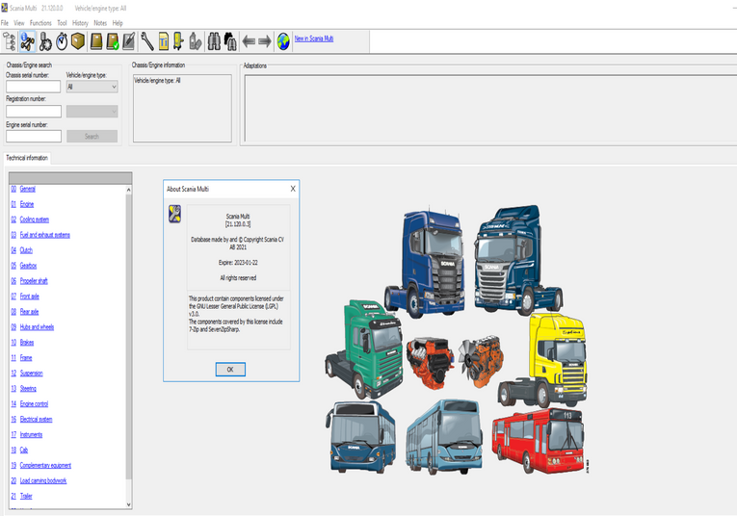Switch to the Technical information tab
The width and height of the screenshot is (737, 516).
[27, 158]
